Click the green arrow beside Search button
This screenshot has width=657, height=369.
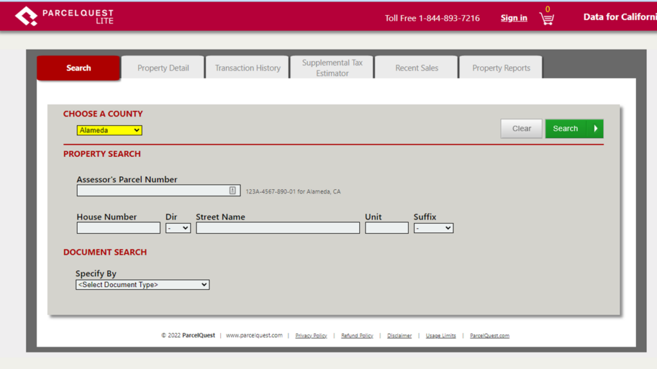[595, 129]
